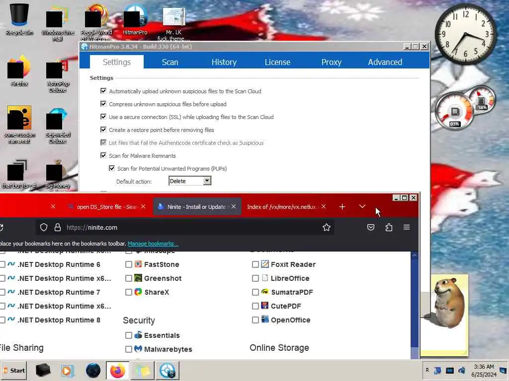Check the CutePDF checkbox
The height and width of the screenshot is (381, 509).
click(255, 307)
